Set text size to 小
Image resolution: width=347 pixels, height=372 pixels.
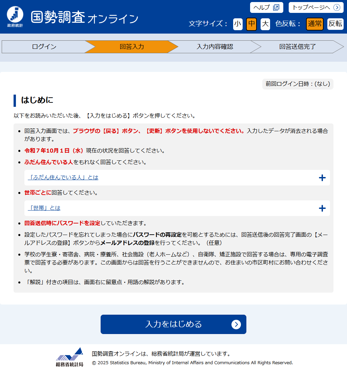tap(238, 24)
